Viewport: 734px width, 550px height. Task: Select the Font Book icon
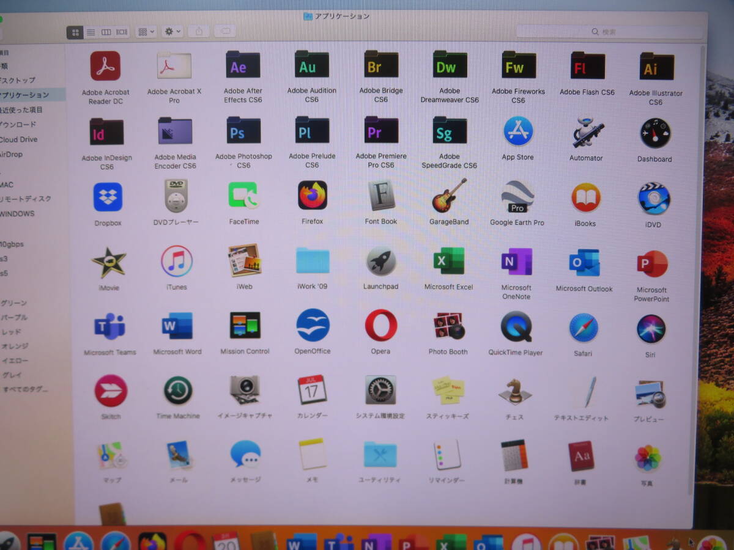382,195
